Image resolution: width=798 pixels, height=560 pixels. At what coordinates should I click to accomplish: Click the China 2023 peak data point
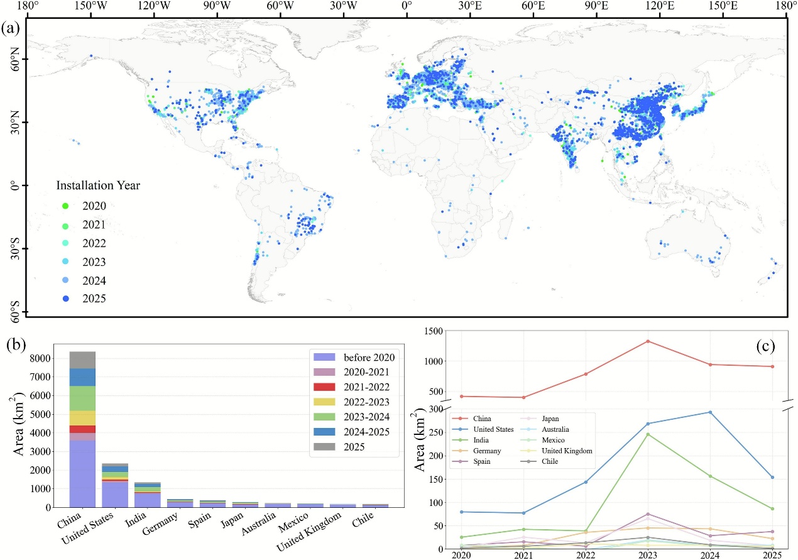click(647, 341)
